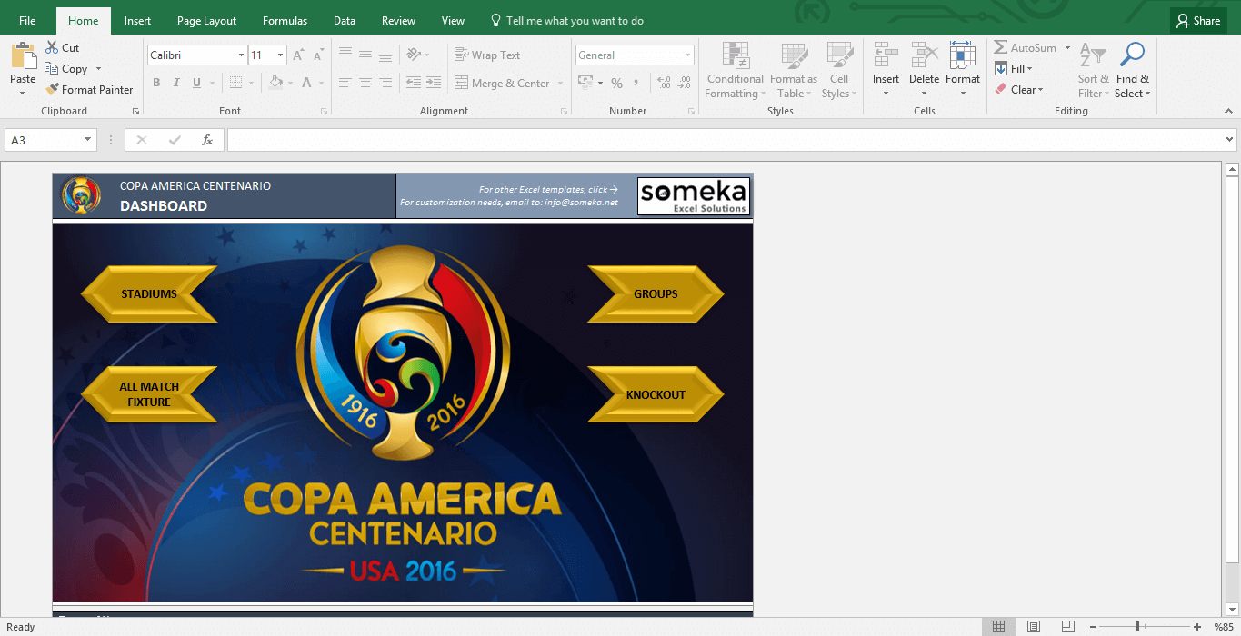Click the Increase Indent icon
1241x636 pixels.
point(435,83)
